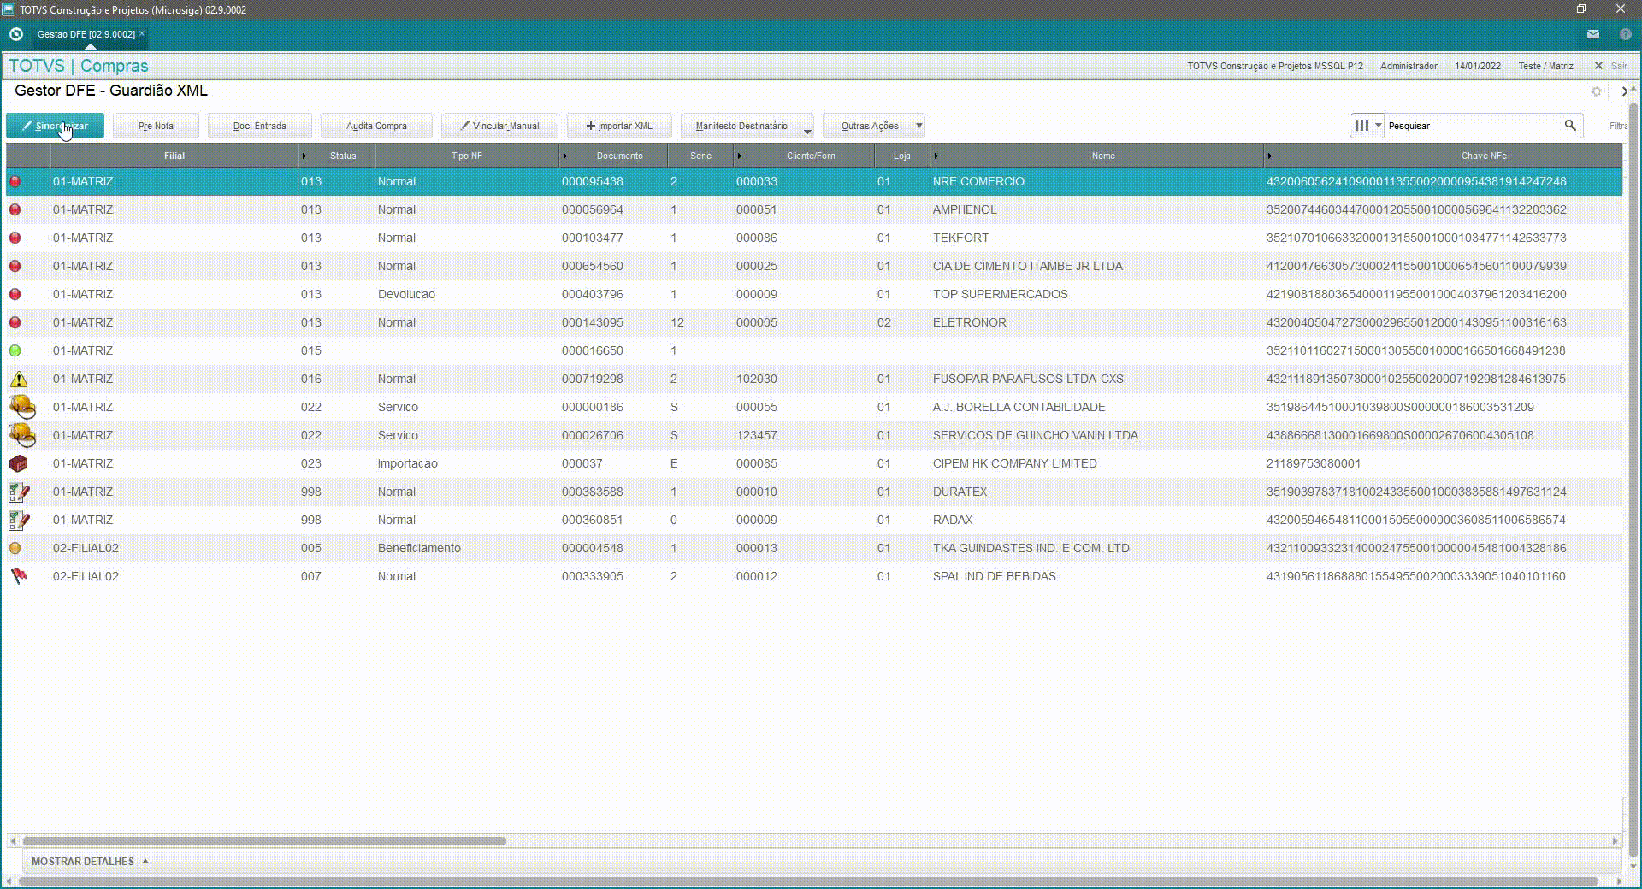This screenshot has height=889, width=1642.
Task: Click the helmet service icon on SERVICOS DE GUINCHO row
Action: tap(22, 435)
